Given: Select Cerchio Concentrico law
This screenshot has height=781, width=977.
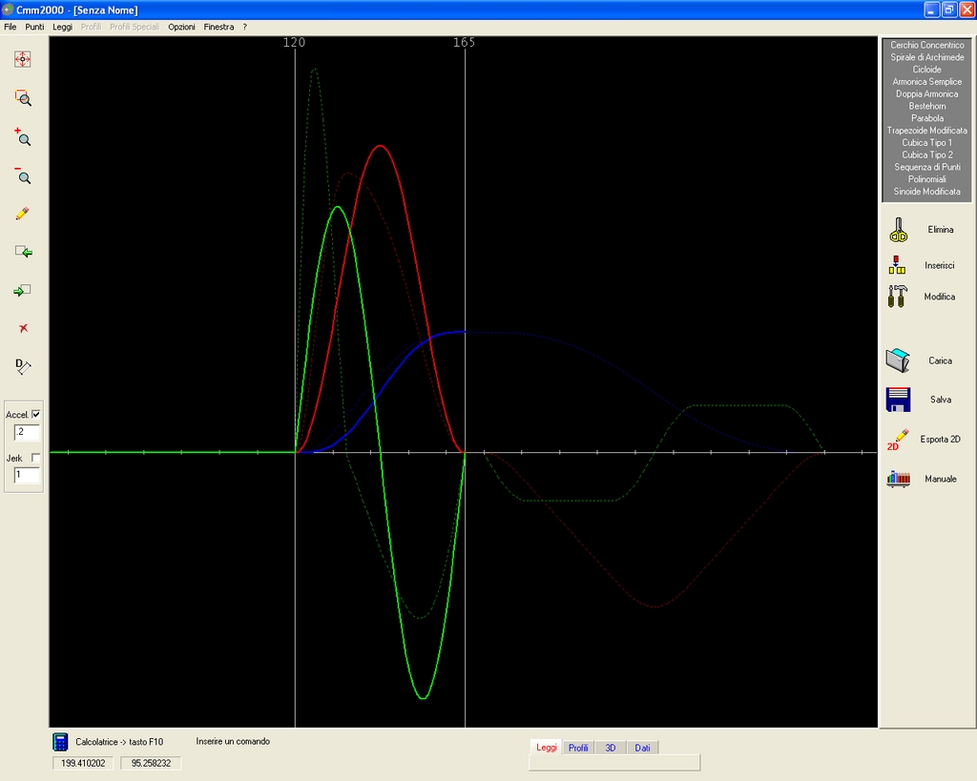Looking at the screenshot, I should [926, 45].
